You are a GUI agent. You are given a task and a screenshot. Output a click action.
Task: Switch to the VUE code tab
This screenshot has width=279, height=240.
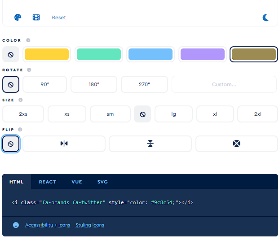click(77, 182)
